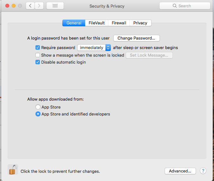This screenshot has width=214, height=181.
Task: Open the Advanced settings button
Action: coord(180,171)
